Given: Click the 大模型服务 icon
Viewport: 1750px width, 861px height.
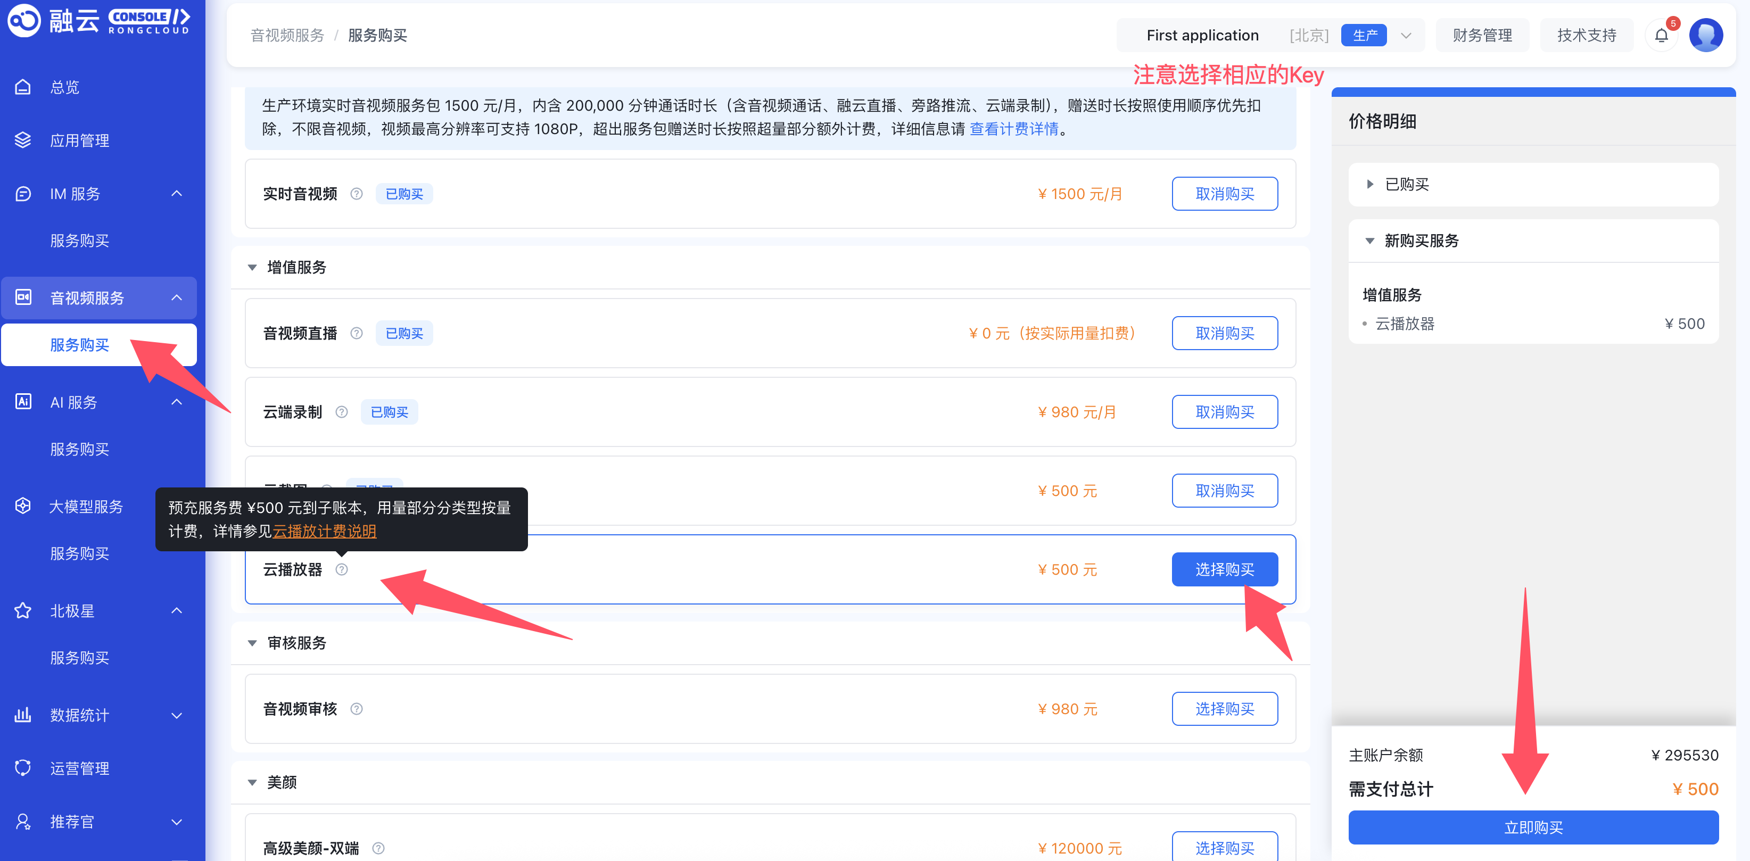Looking at the screenshot, I should pyautogui.click(x=23, y=506).
